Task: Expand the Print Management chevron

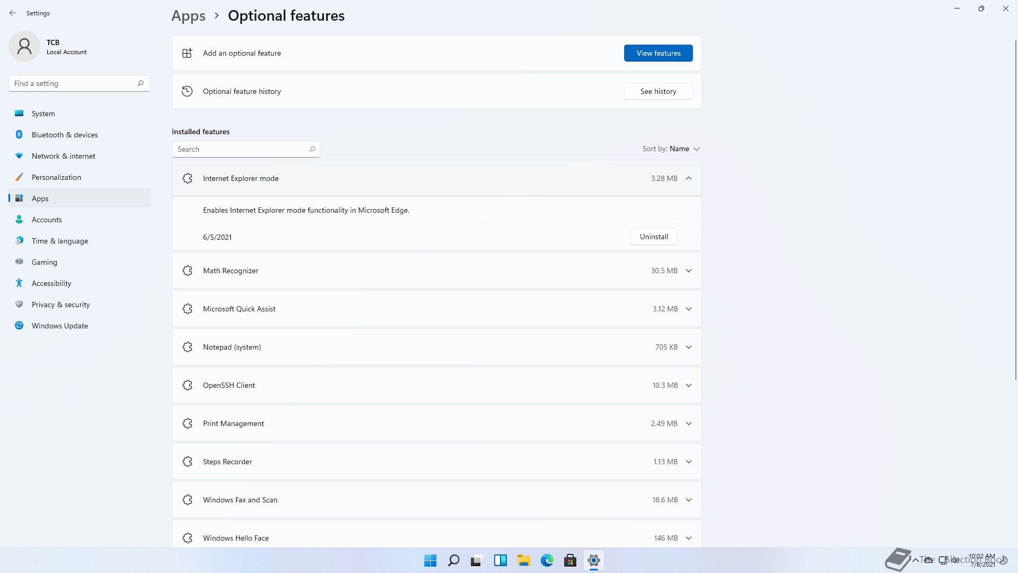Action: click(689, 423)
